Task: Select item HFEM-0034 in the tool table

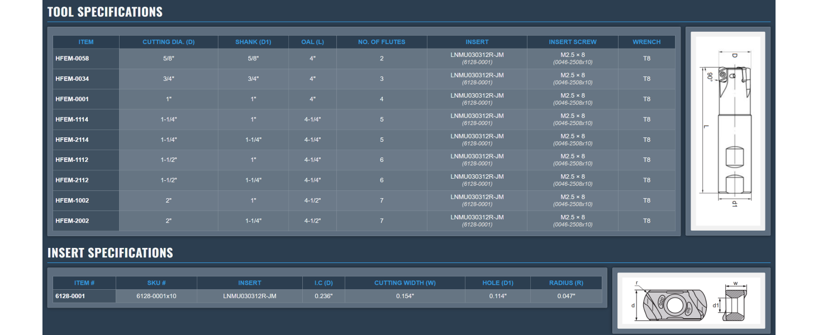Action: pos(72,79)
